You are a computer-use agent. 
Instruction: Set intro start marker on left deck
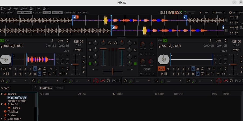35,69
